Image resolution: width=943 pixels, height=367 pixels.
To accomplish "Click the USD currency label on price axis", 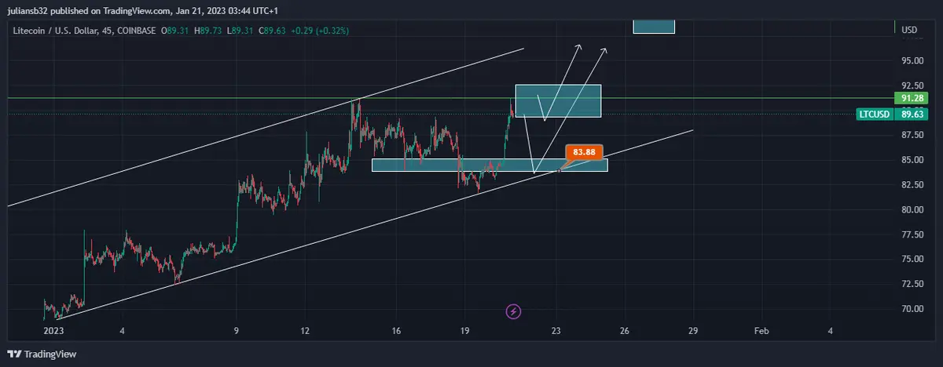I will click(x=909, y=30).
